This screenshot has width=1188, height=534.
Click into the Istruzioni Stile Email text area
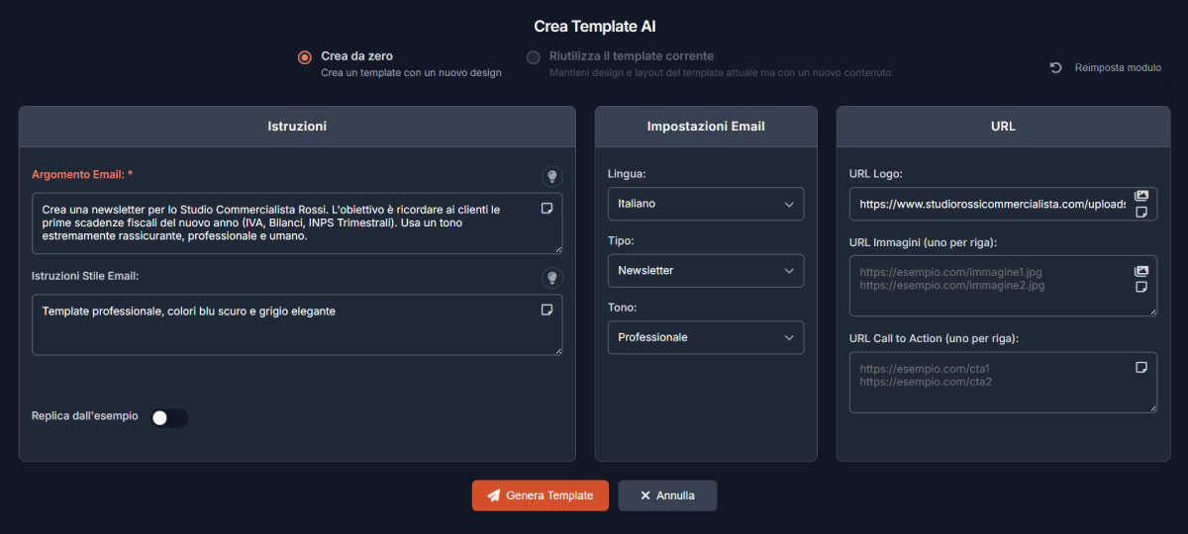[287, 331]
